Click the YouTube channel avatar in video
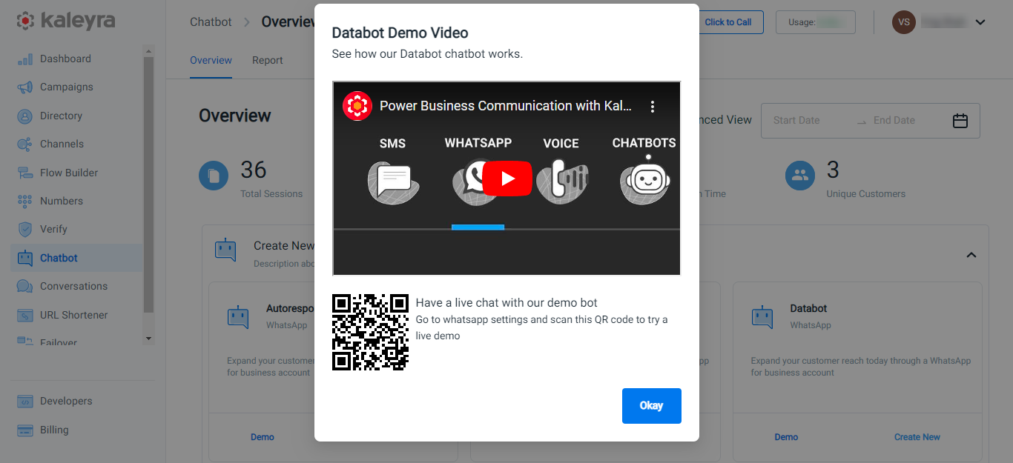 click(357, 106)
